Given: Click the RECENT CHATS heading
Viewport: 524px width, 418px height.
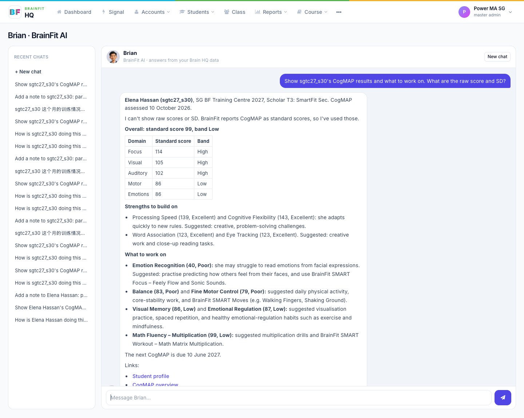Looking at the screenshot, I should 31,57.
